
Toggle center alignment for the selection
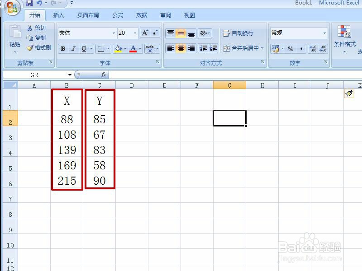(x=180, y=48)
